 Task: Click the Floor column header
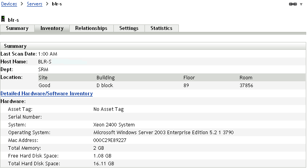point(189,78)
